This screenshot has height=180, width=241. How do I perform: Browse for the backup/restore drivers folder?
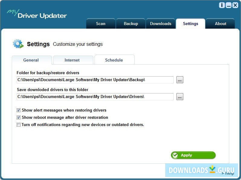[x=180, y=80]
